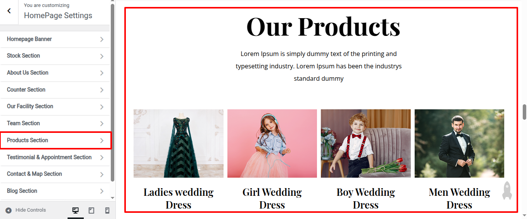Click the back arrow in customizer header
Image resolution: width=527 pixels, height=219 pixels.
tap(9, 11)
